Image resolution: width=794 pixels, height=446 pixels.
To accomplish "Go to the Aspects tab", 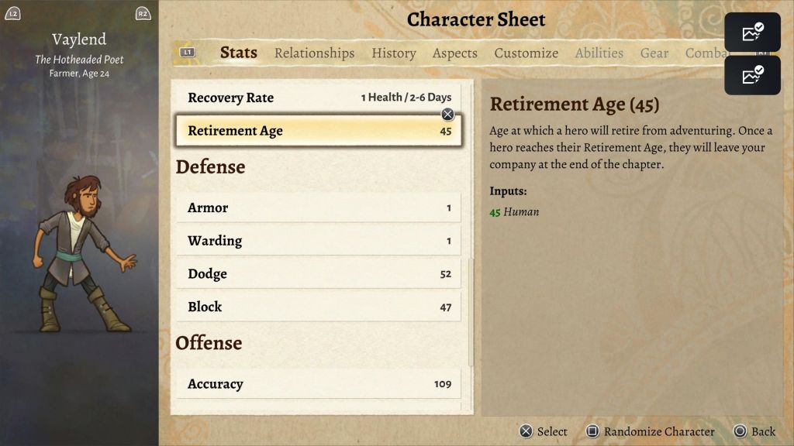I will (x=454, y=53).
